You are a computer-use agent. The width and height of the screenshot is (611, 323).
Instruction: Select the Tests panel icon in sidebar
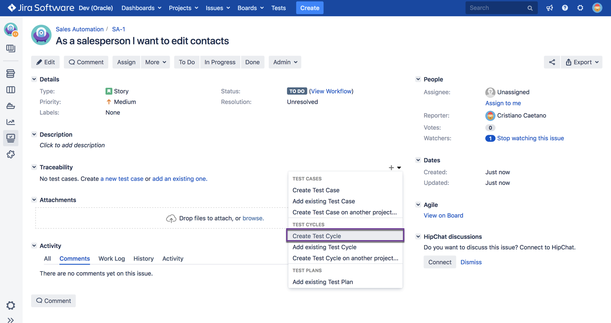click(x=11, y=138)
